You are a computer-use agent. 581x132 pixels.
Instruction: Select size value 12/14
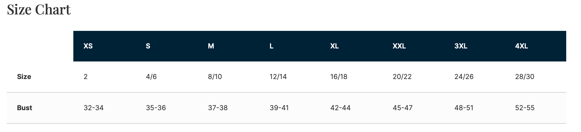click(x=278, y=77)
